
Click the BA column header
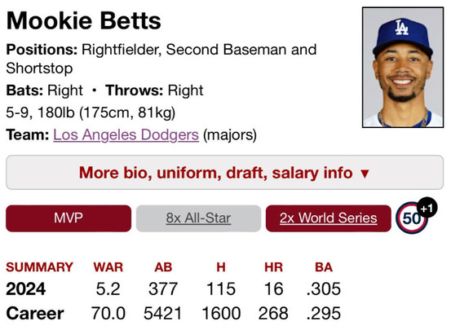pos(324,267)
